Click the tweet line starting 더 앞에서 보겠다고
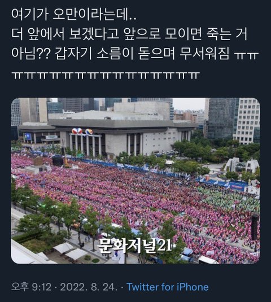This screenshot has width=271, height=302. tap(129, 34)
